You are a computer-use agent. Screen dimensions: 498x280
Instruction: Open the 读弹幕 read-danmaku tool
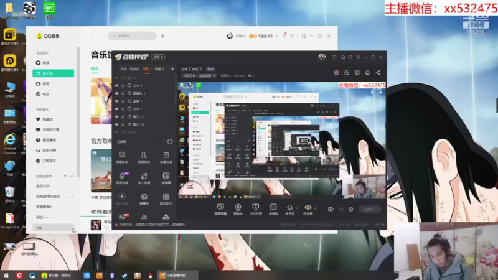[166, 179]
